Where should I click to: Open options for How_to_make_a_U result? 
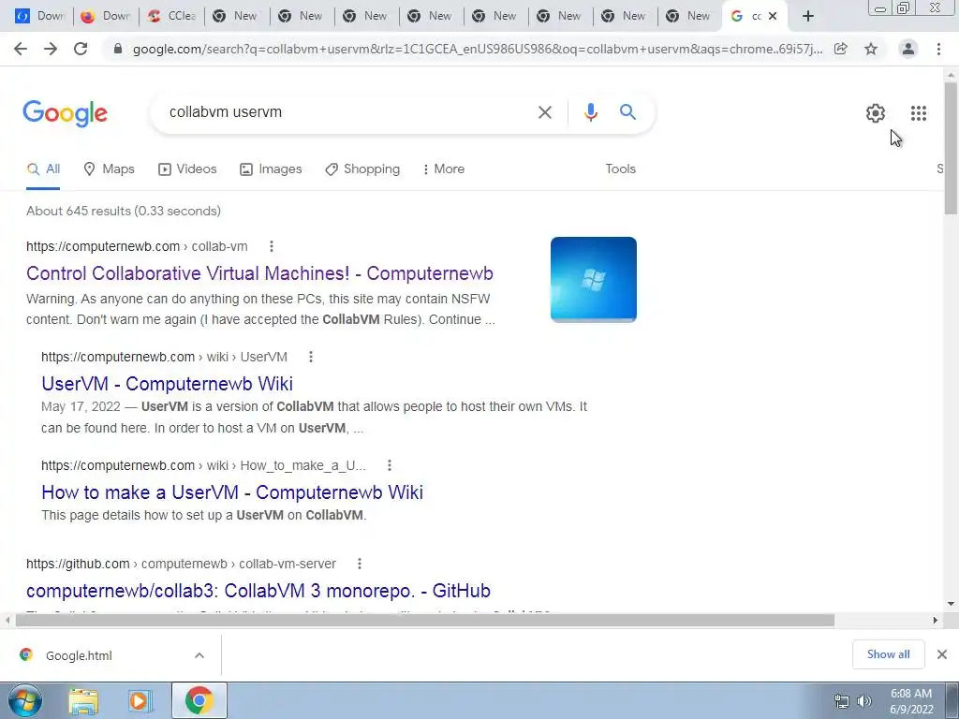[x=389, y=465]
